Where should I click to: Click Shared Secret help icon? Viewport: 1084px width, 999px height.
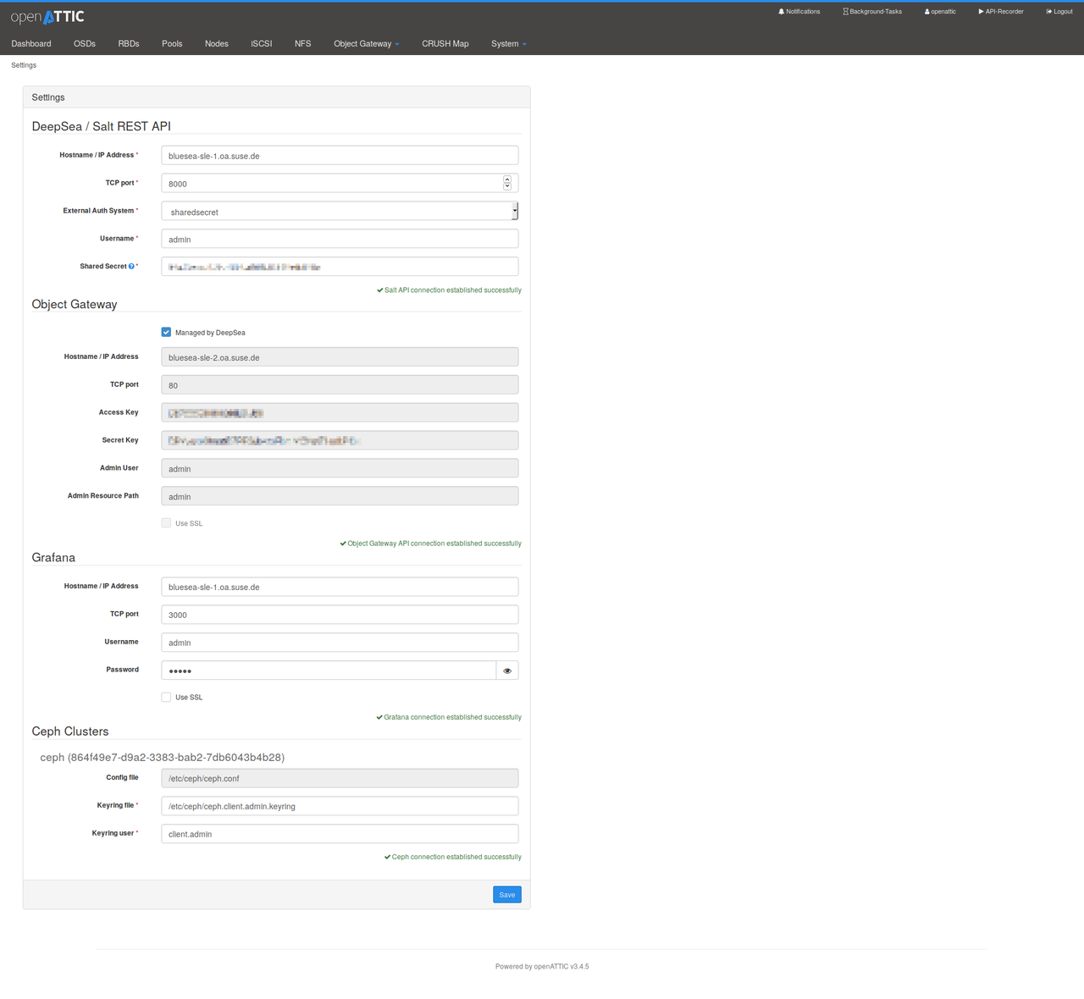[131, 267]
